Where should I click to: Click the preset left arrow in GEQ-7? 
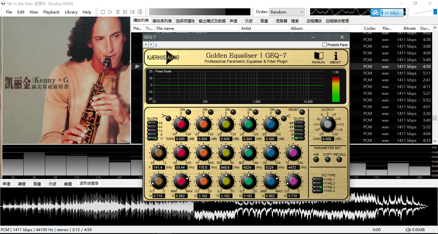[x=146, y=45]
